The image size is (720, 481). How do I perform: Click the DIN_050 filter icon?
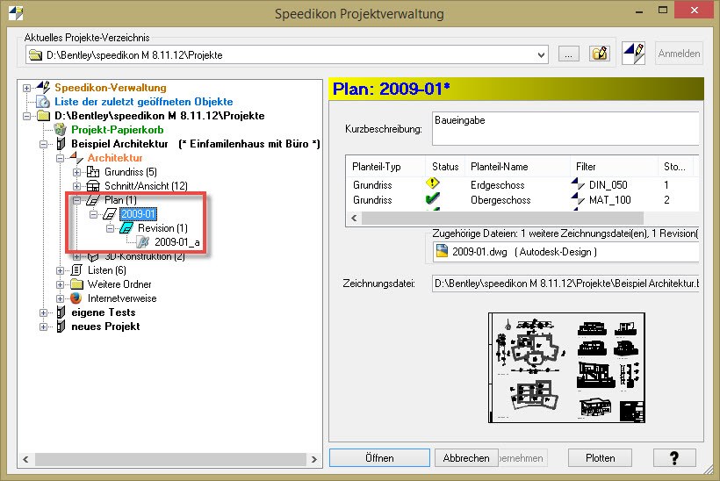click(578, 184)
